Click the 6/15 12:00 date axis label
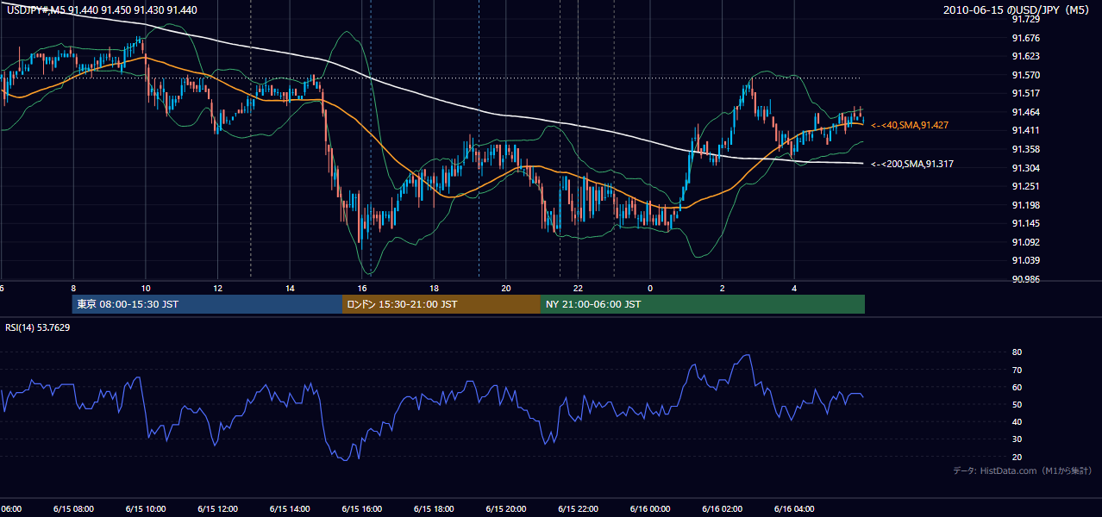The width and height of the screenshot is (1102, 517). [217, 508]
